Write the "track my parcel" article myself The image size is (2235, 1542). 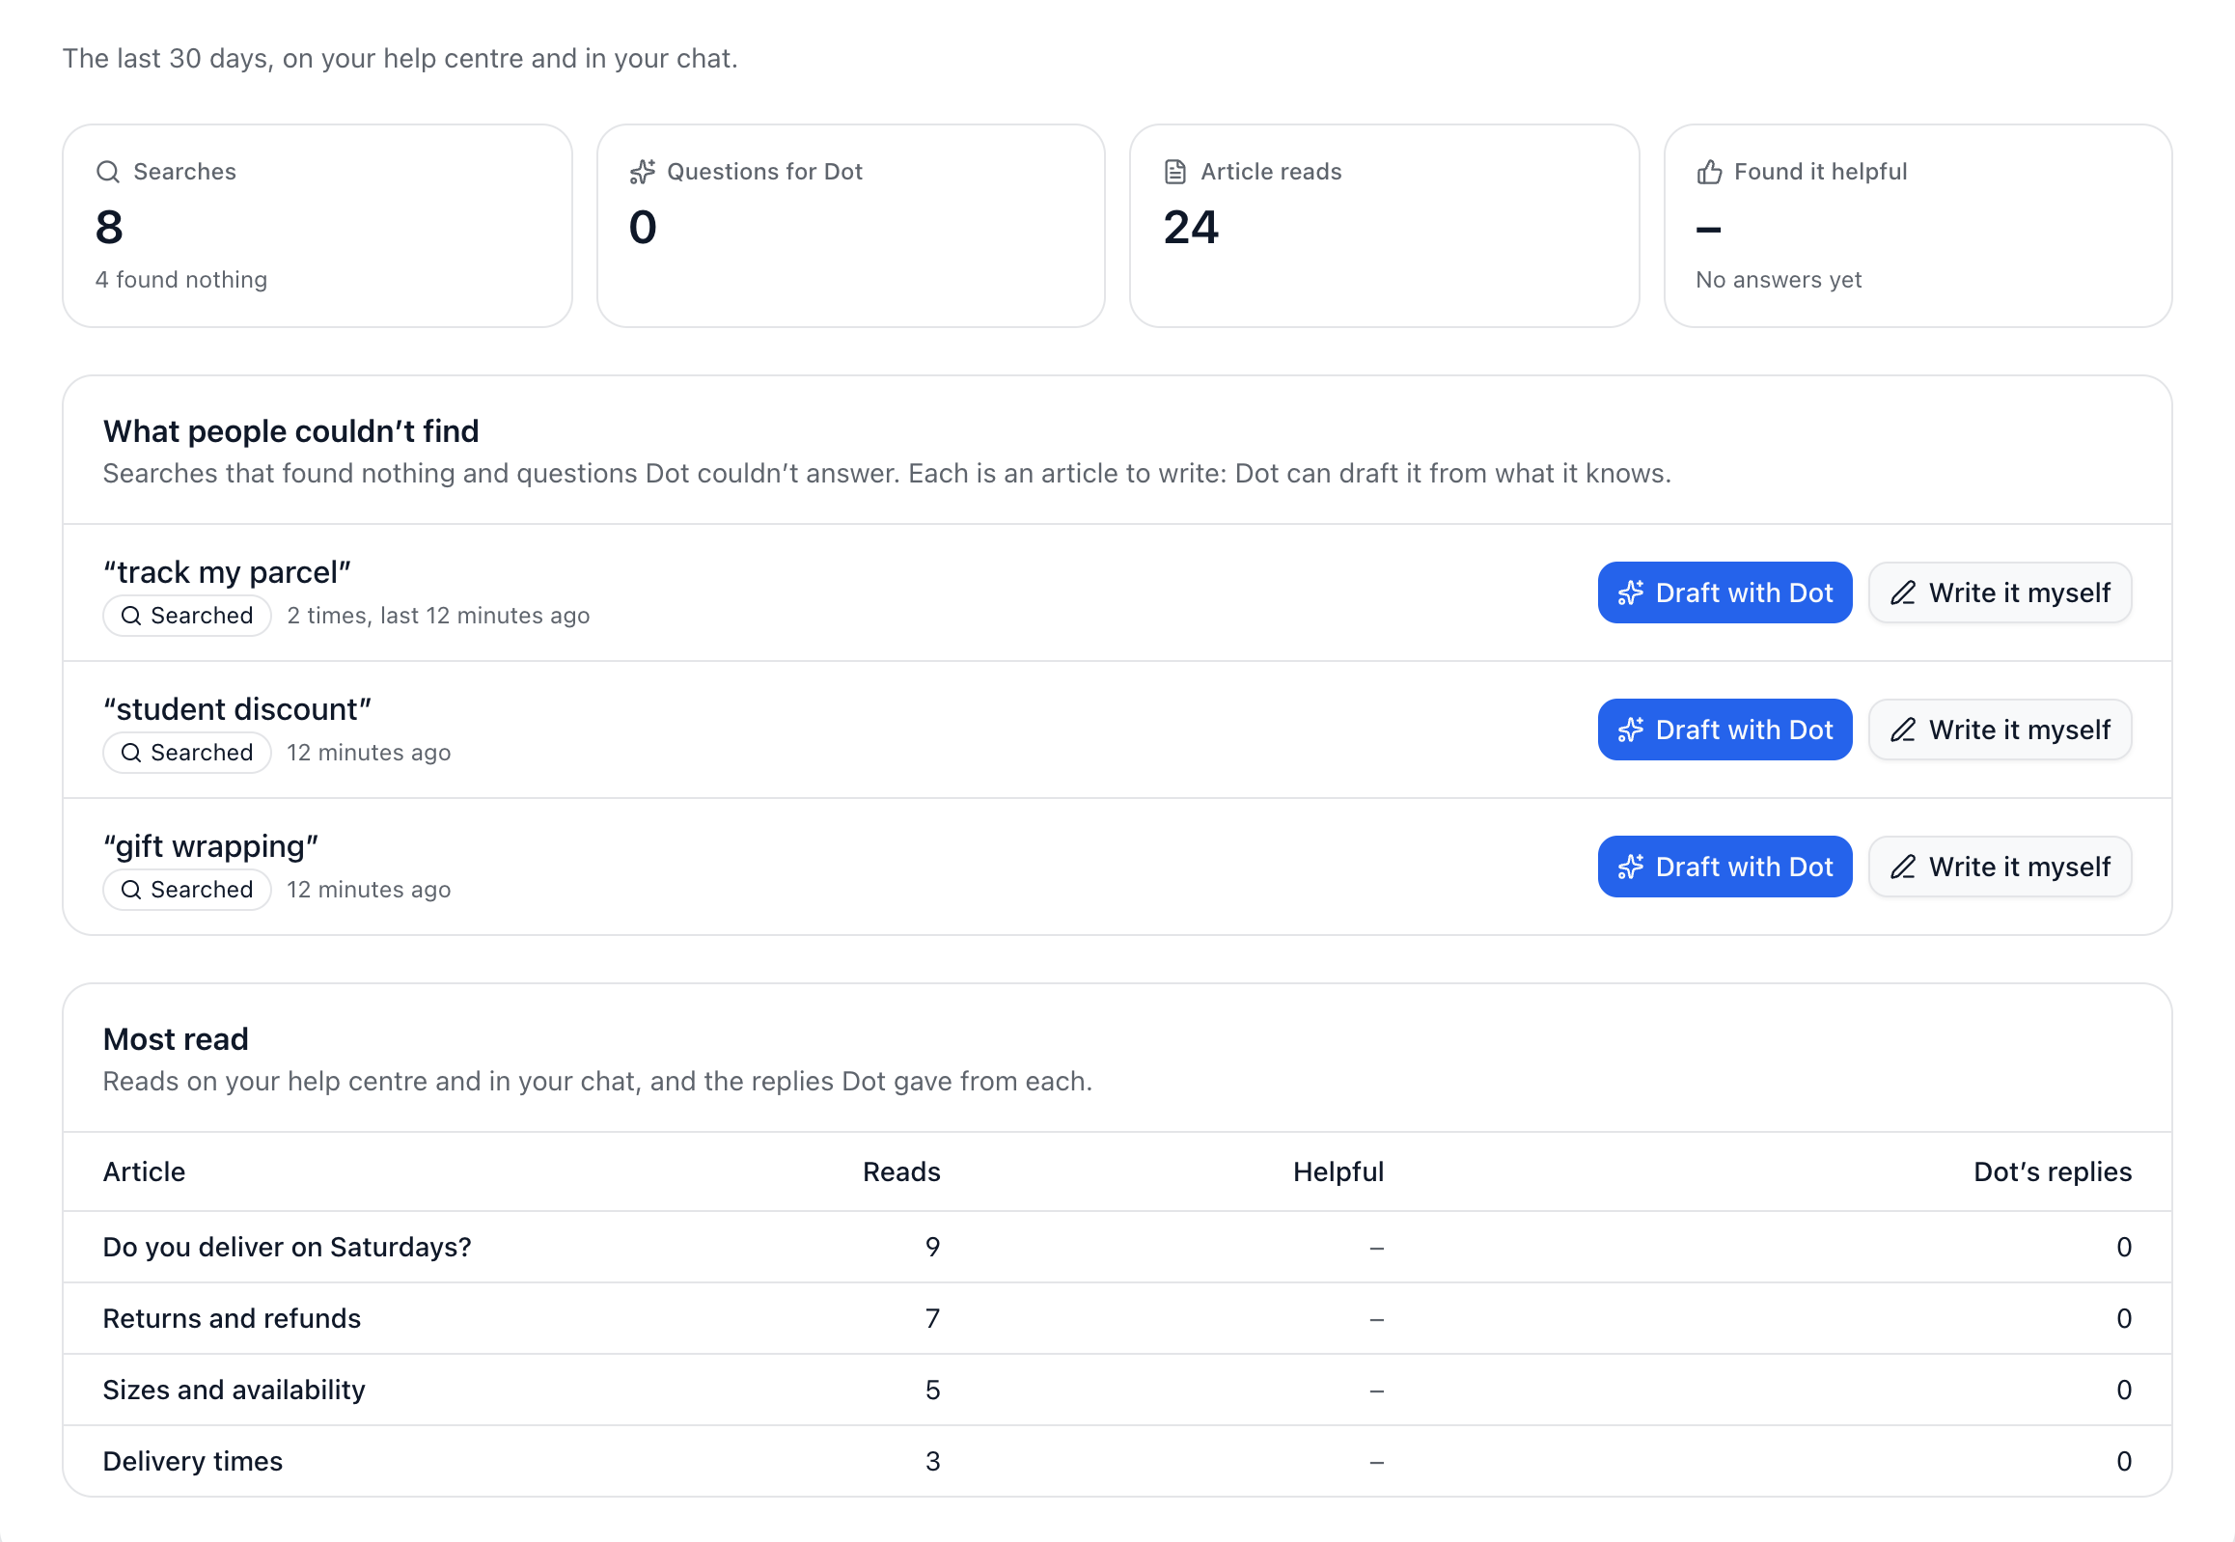pos(2000,593)
